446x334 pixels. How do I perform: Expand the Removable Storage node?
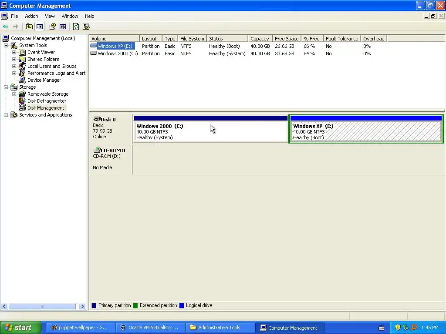point(14,94)
